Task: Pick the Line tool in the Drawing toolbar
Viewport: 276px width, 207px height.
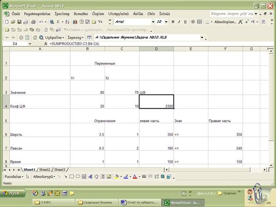Action: (x=59, y=177)
